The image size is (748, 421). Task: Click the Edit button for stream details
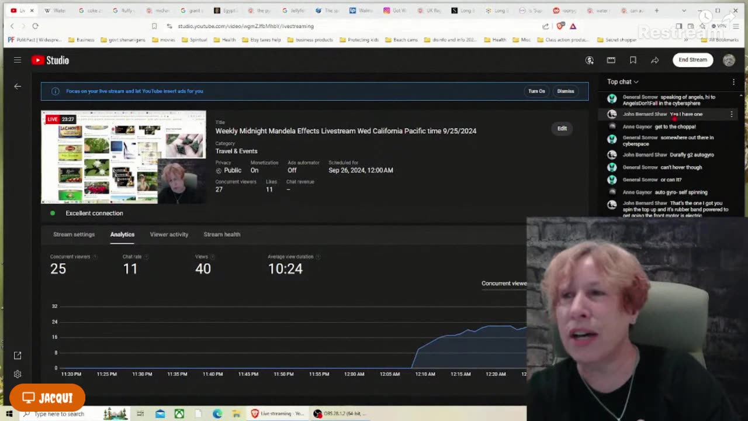tap(562, 129)
